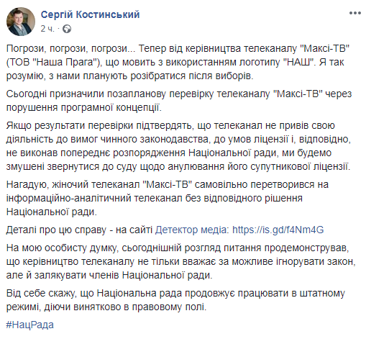The width and height of the screenshot is (366, 339).
Task: Open the three-dot post options menu
Action: (x=355, y=13)
